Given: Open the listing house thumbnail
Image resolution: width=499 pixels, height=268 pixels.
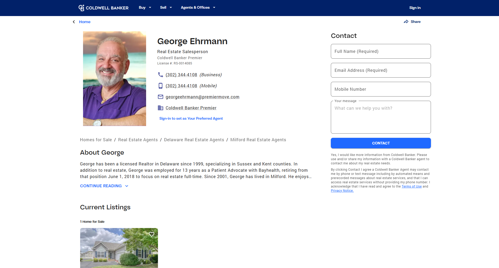Looking at the screenshot, I should tap(119, 248).
